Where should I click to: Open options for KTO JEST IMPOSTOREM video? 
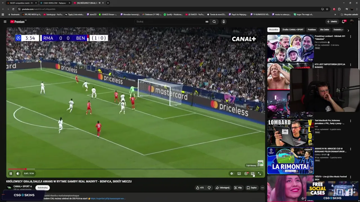click(350, 65)
